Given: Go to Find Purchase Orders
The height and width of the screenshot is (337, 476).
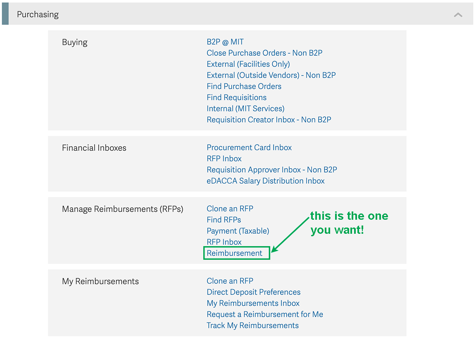Looking at the screenshot, I should (244, 86).
